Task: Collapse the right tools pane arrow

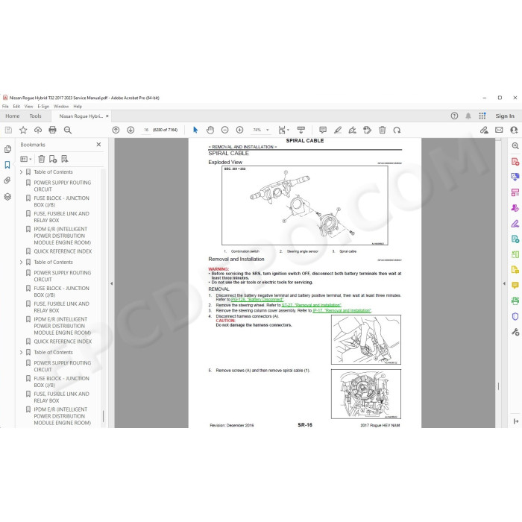Action: 504,283
